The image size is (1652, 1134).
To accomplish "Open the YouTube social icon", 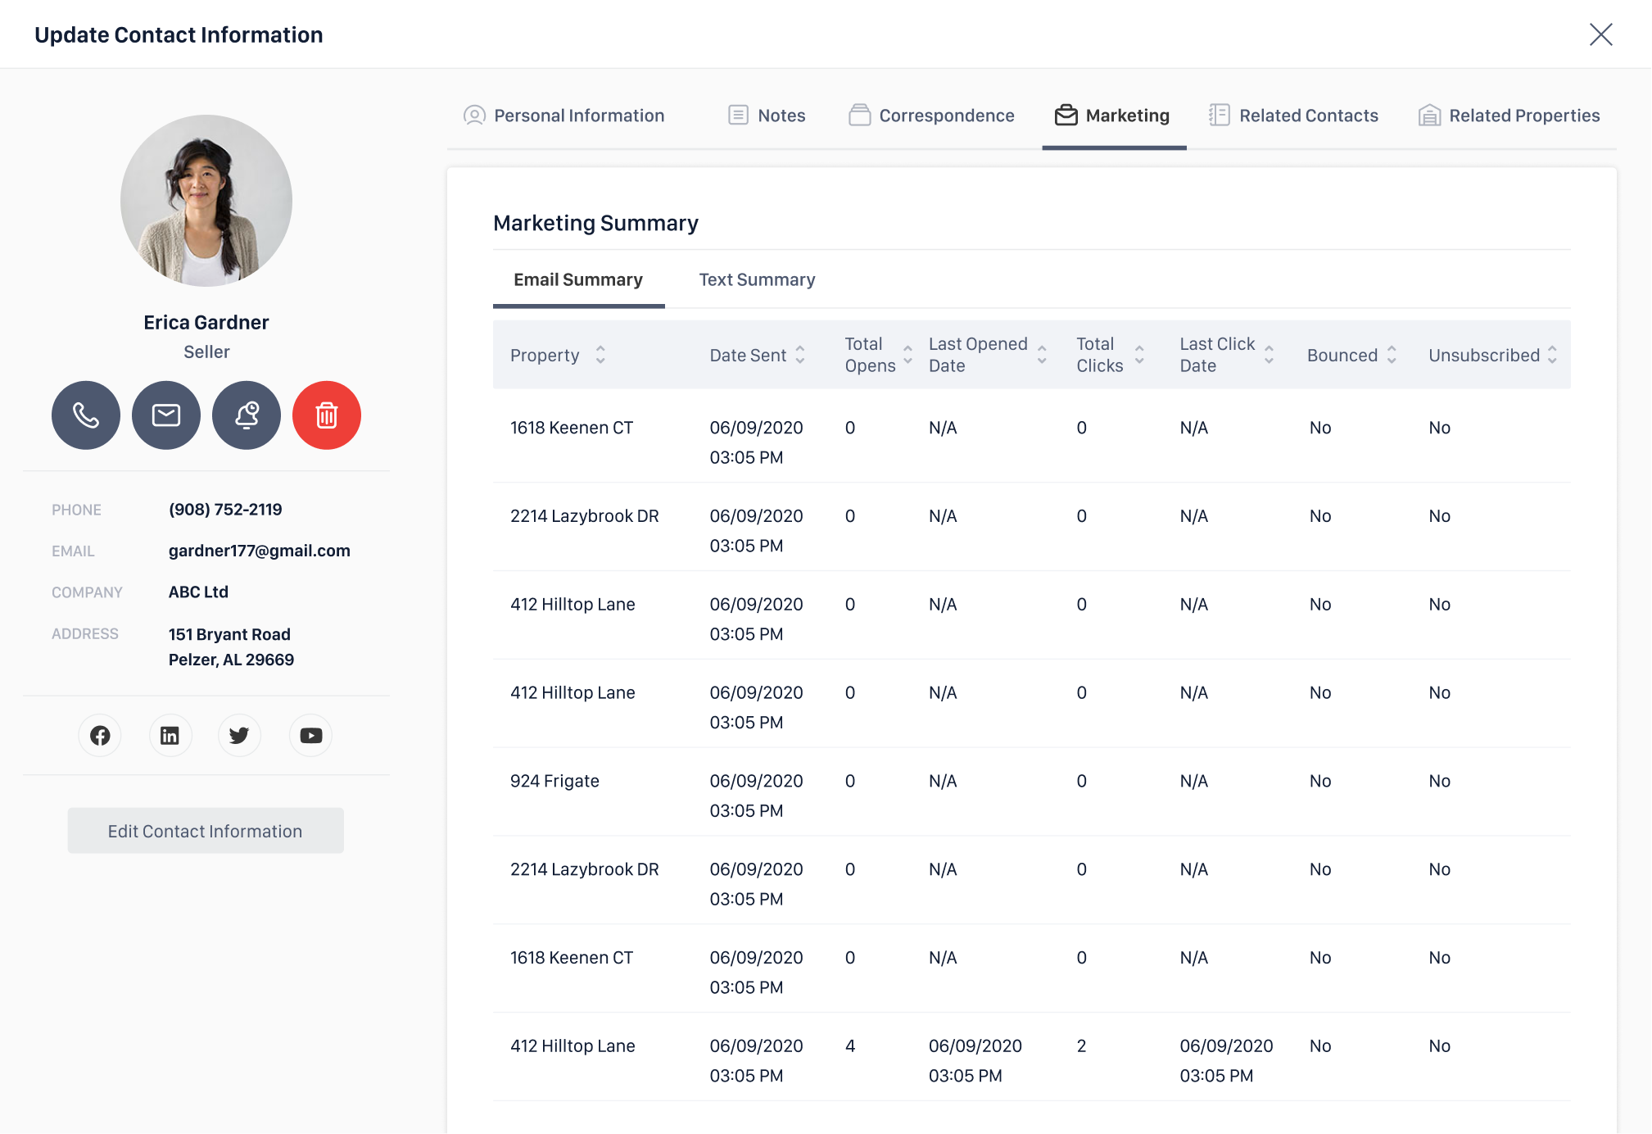I will tap(310, 736).
